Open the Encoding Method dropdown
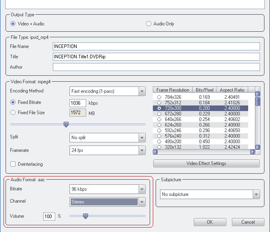The image size is (270, 232). (x=142, y=91)
